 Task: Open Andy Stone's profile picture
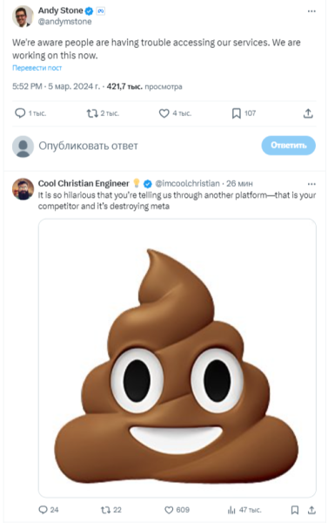pyautogui.click(x=23, y=17)
